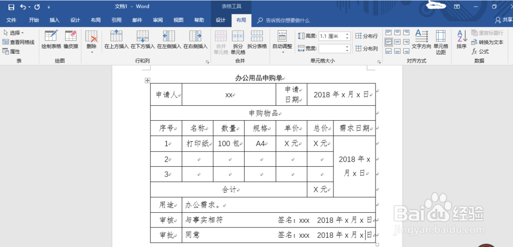The image size is (513, 247).
Task: Click the 高度 height value field
Action: (331, 36)
